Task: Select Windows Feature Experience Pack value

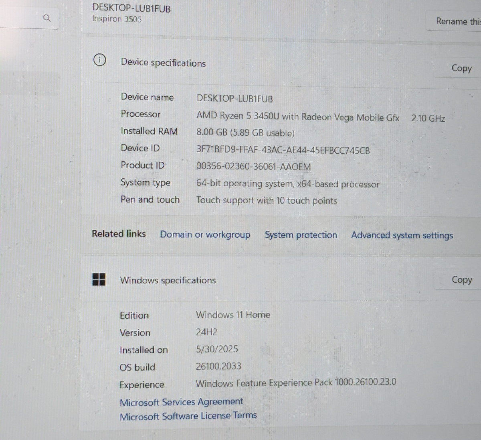Action: pos(296,383)
